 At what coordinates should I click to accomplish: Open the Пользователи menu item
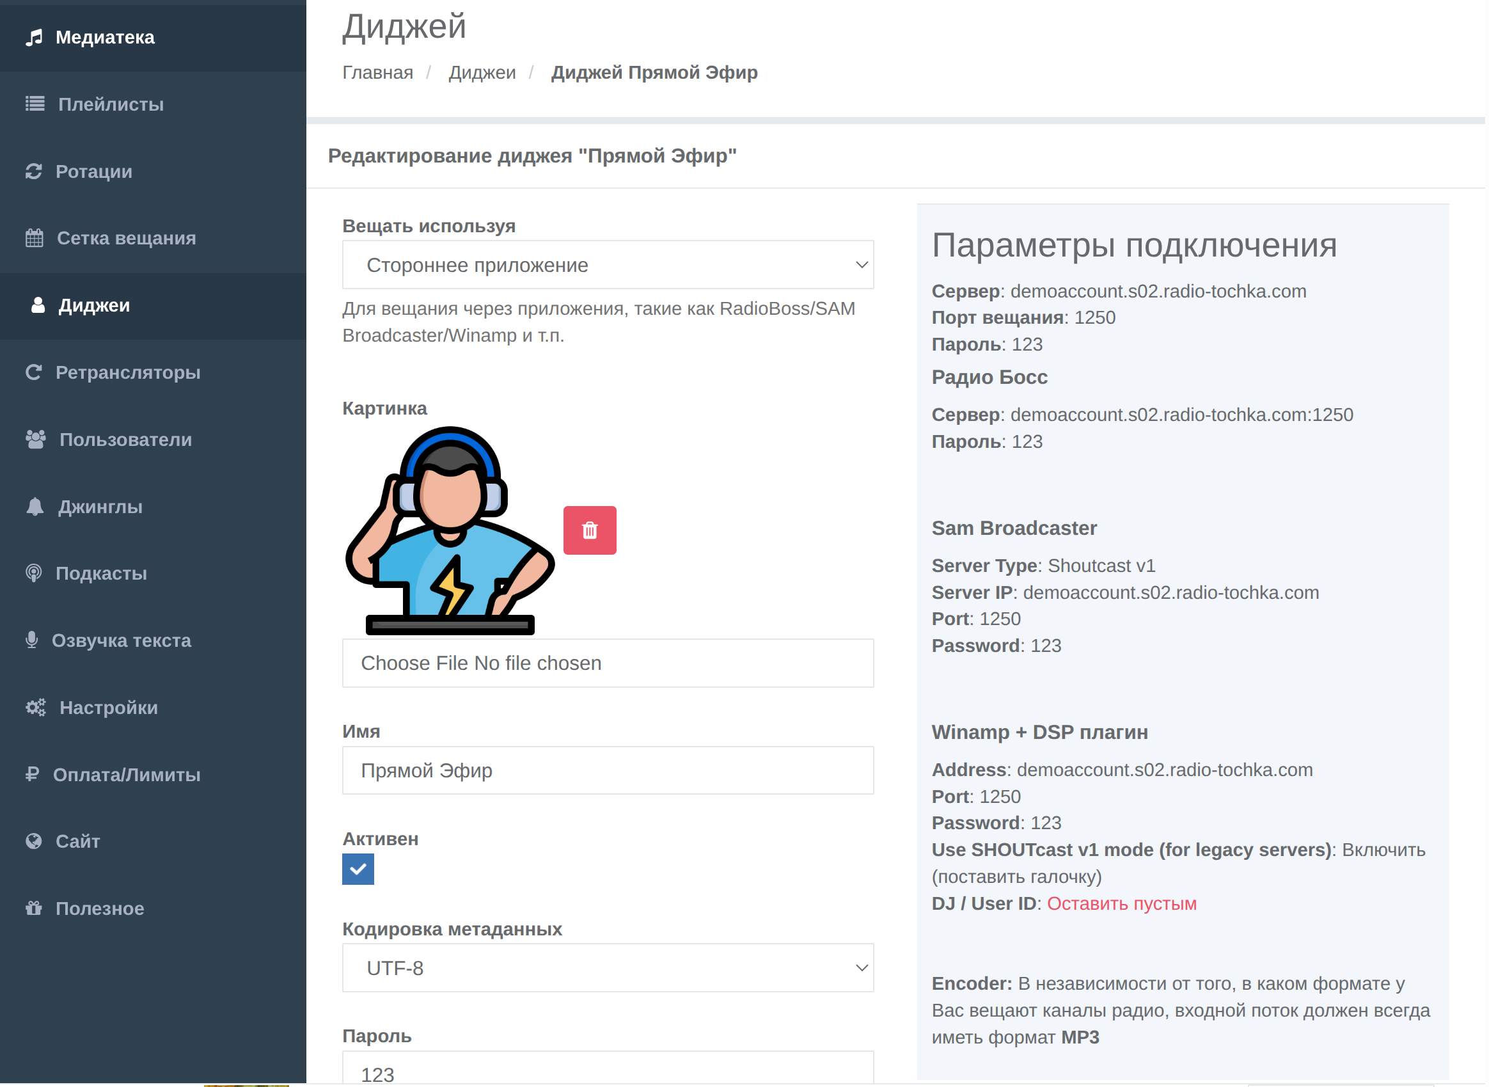(x=125, y=440)
